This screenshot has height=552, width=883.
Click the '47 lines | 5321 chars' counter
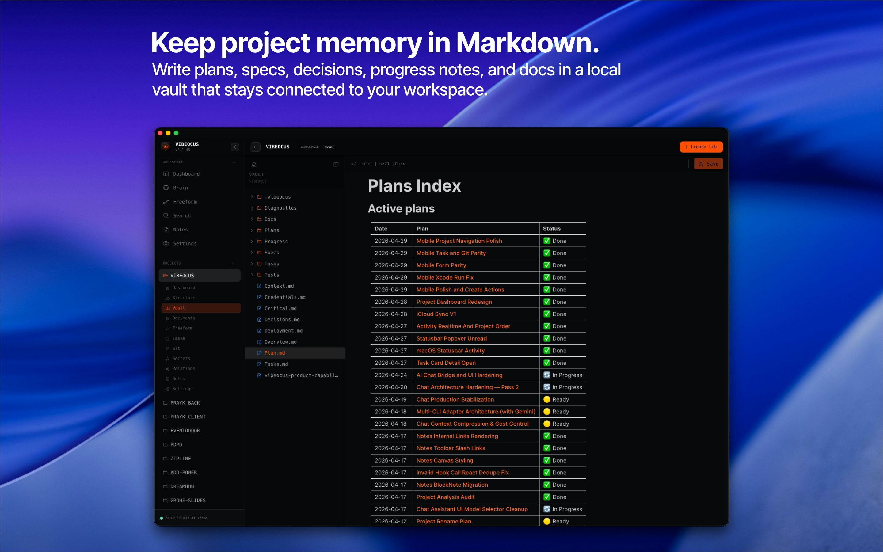pos(378,164)
